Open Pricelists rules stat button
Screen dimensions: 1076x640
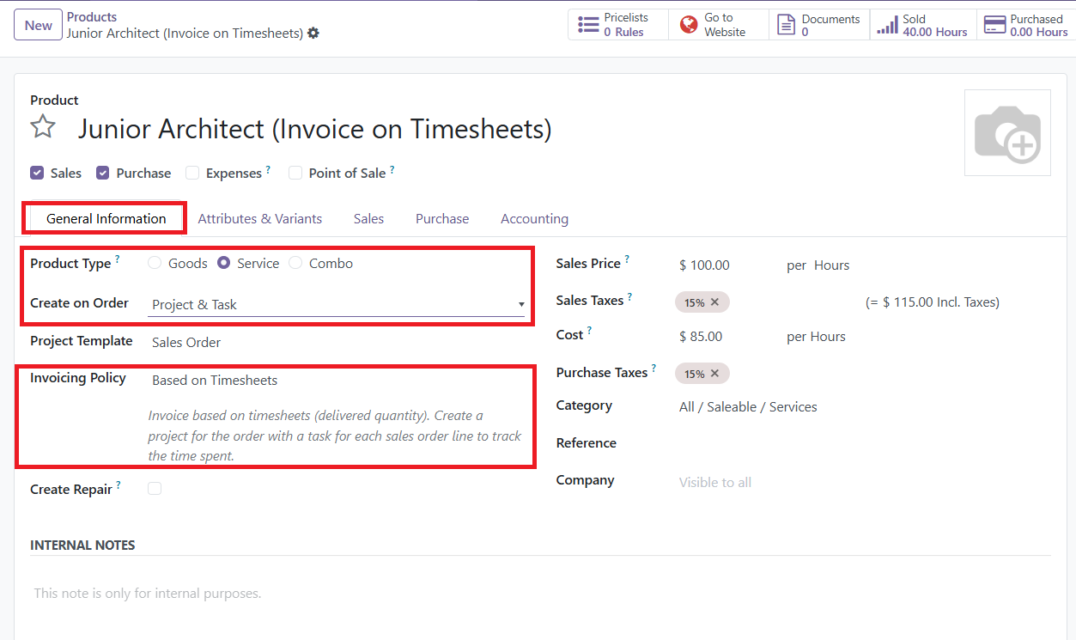tap(617, 25)
